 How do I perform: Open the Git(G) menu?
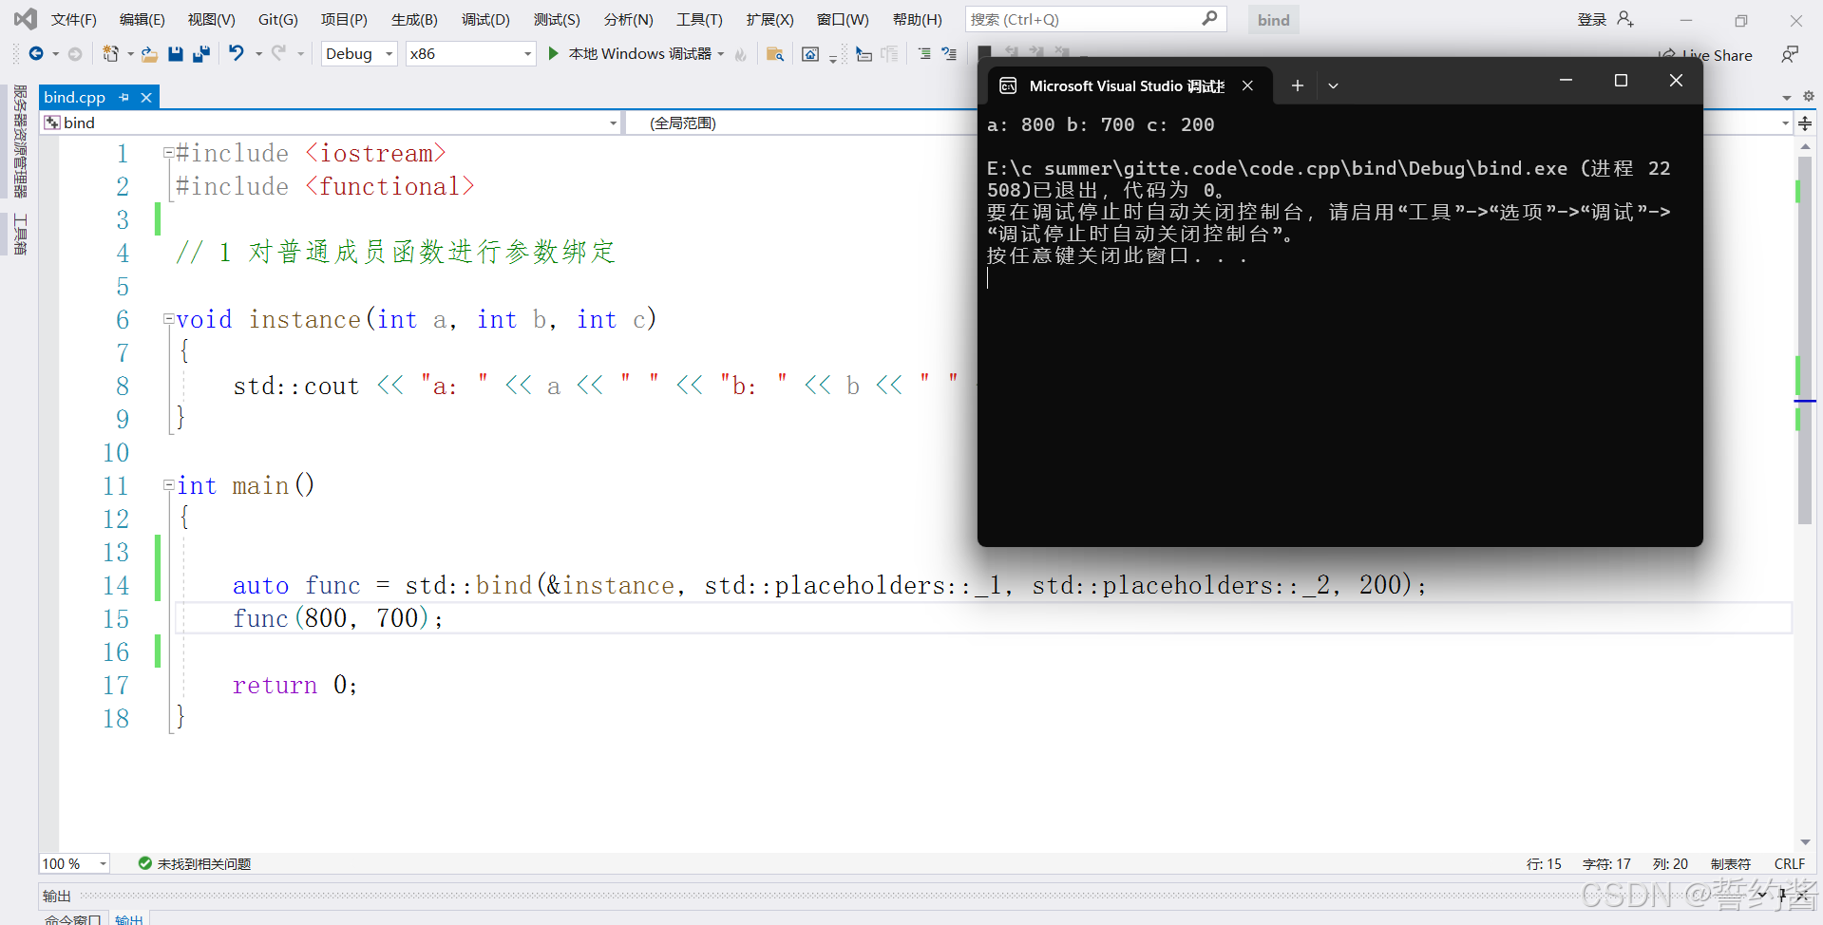pyautogui.click(x=278, y=19)
